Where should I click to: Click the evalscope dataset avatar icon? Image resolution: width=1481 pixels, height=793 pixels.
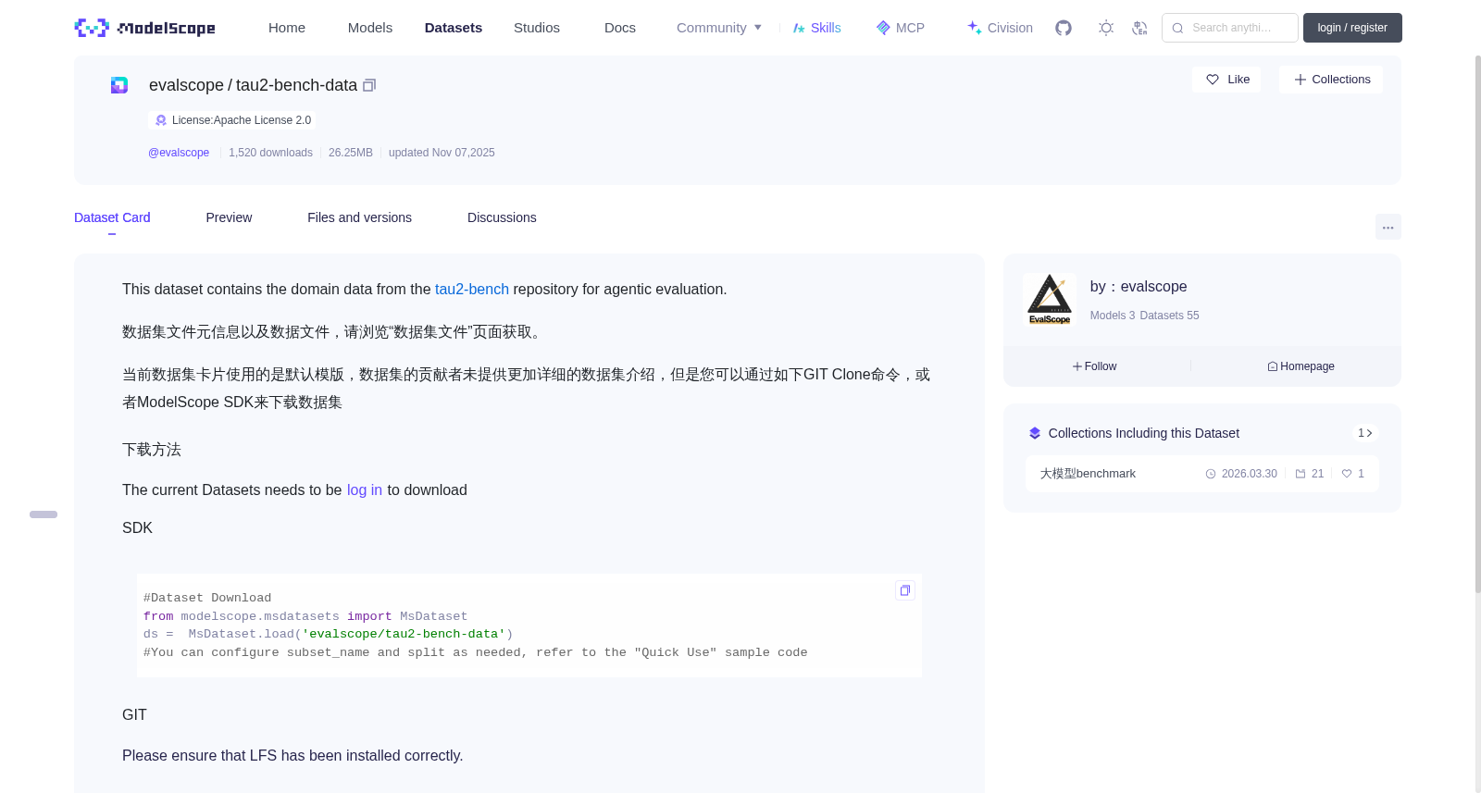[119, 85]
